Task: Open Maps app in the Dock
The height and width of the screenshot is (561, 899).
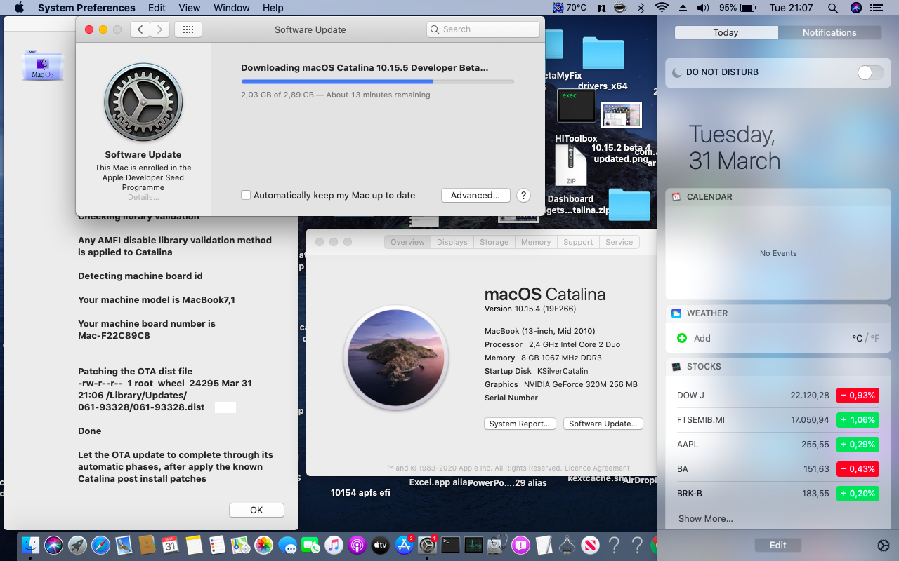Action: [240, 545]
